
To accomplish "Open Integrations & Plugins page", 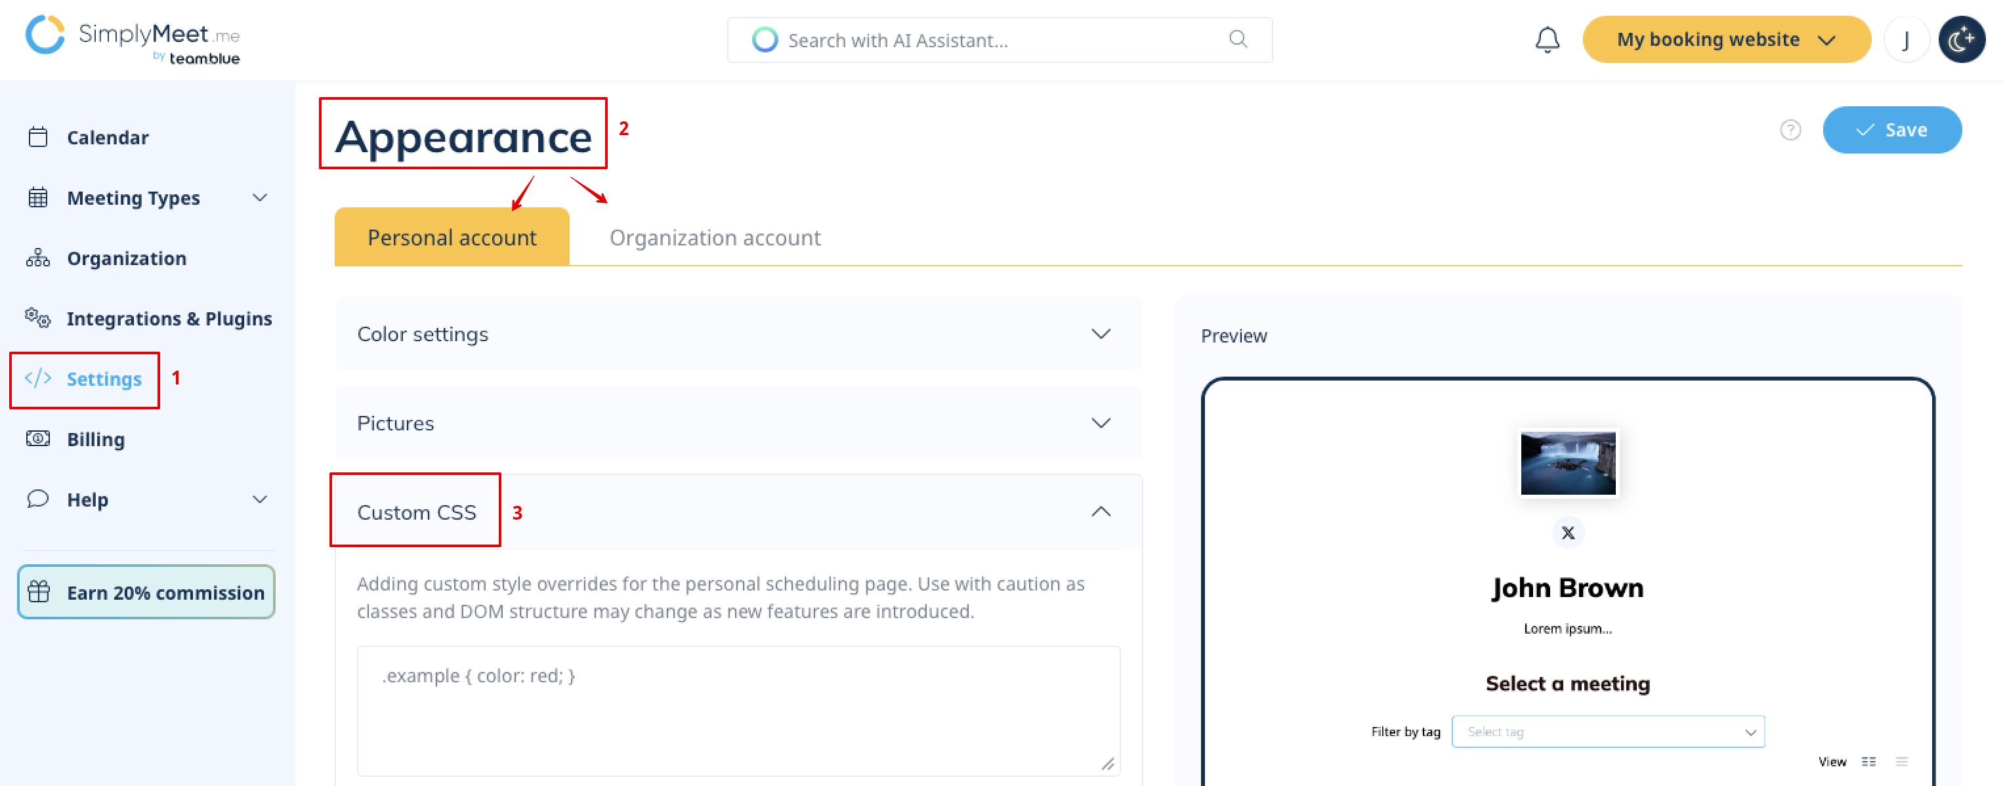I will tap(169, 318).
